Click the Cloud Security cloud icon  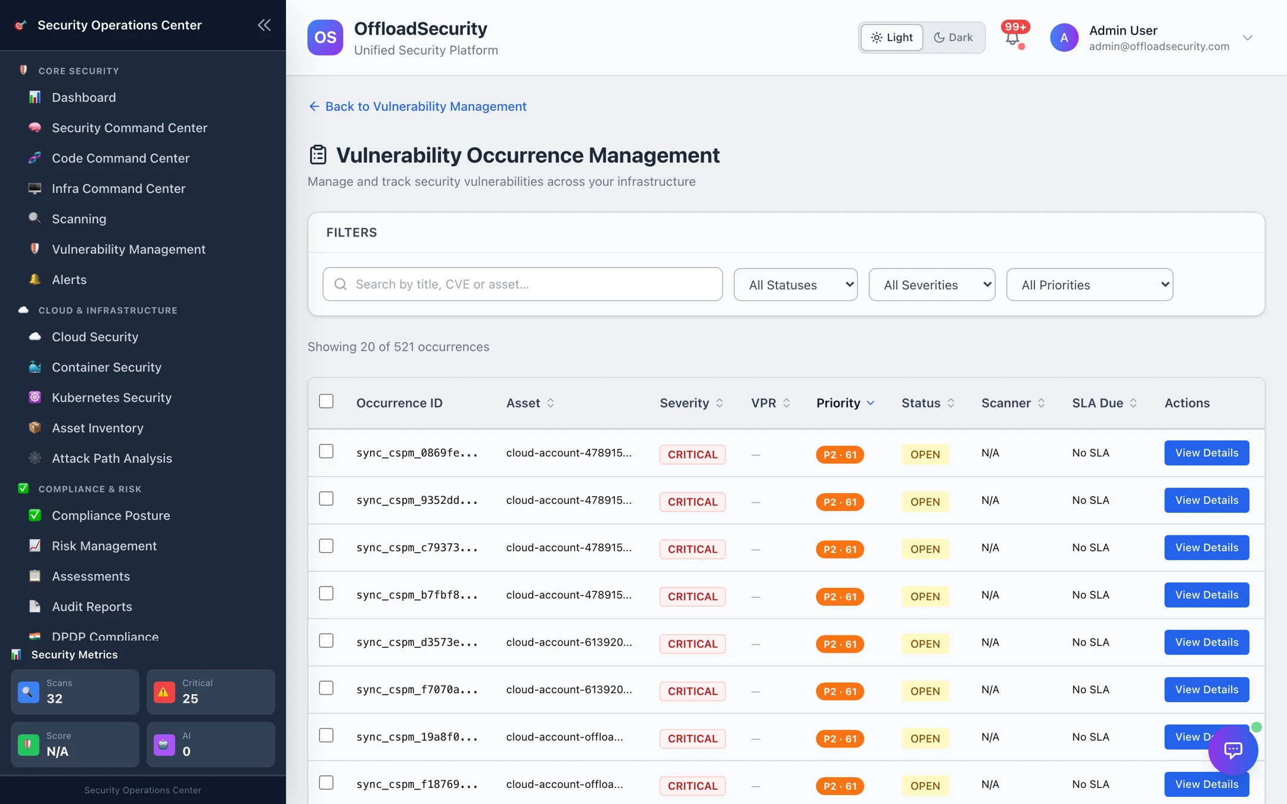(35, 336)
